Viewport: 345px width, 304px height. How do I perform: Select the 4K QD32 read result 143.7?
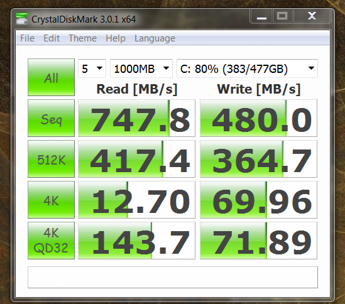point(136,241)
